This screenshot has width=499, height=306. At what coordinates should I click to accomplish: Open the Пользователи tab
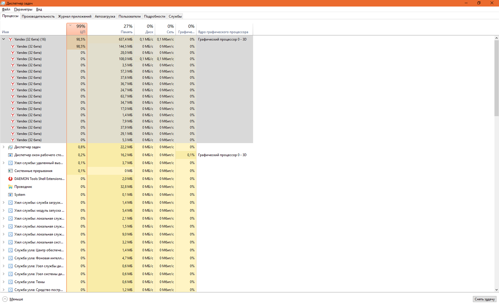(129, 16)
